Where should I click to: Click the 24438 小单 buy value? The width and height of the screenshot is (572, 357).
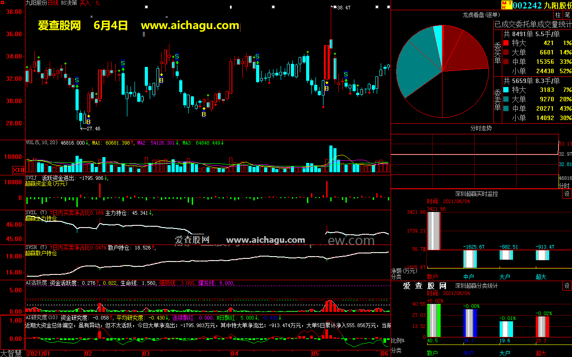545,71
